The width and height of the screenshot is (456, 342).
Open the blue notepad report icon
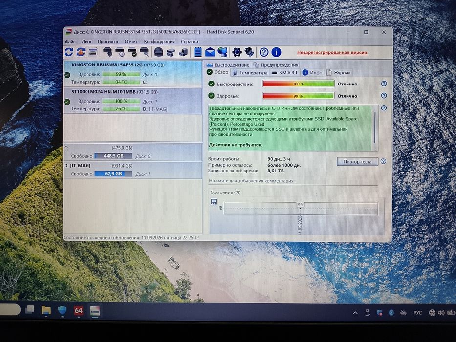coord(198,52)
